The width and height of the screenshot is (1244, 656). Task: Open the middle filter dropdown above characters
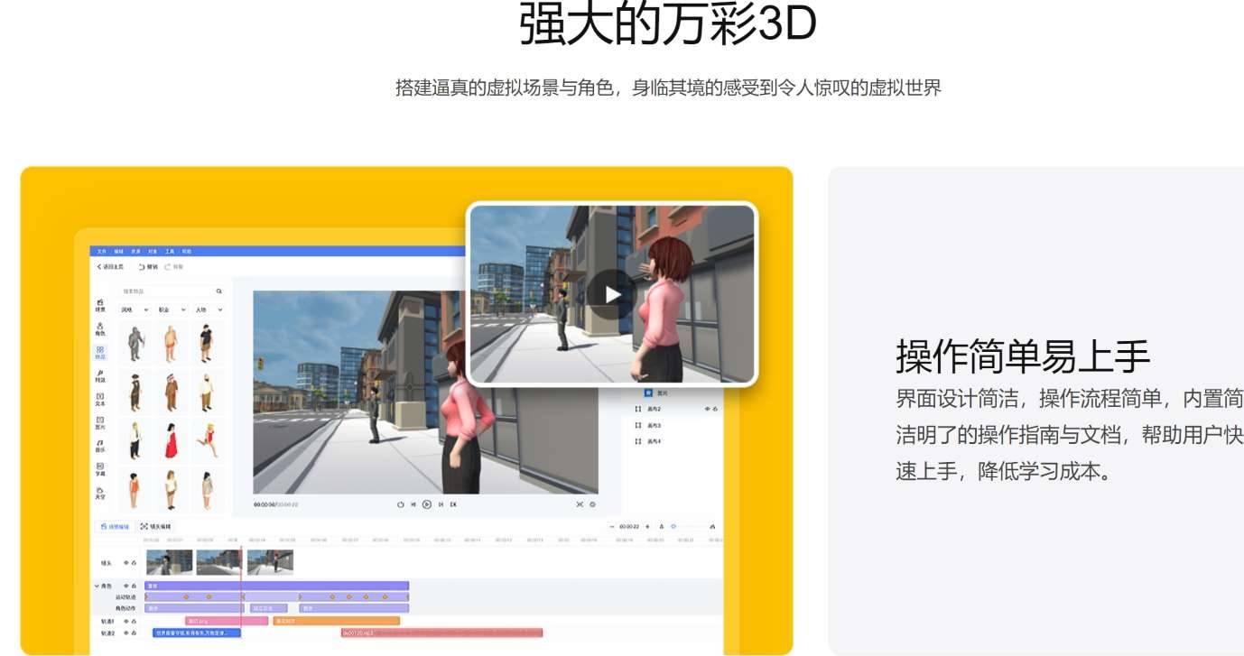click(x=172, y=310)
